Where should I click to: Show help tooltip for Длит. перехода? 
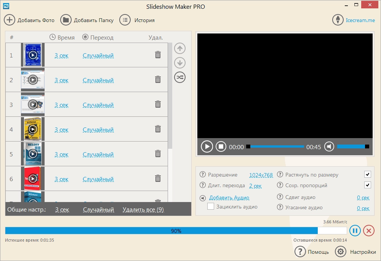pos(203,185)
